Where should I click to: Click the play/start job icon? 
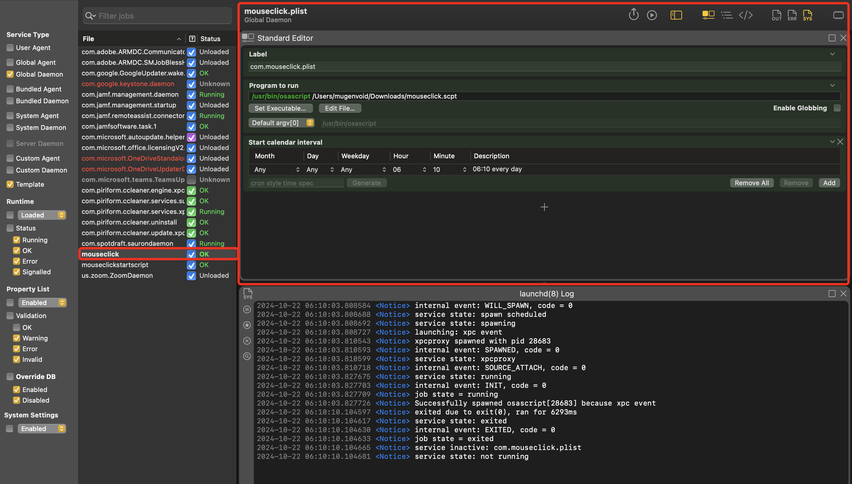(x=652, y=15)
